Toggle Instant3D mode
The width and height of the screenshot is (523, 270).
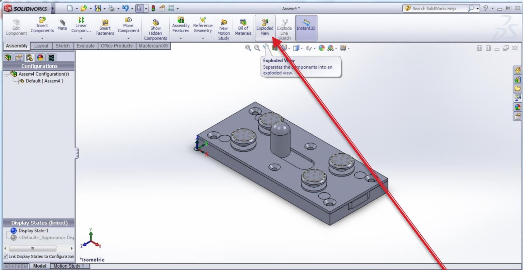(x=306, y=27)
